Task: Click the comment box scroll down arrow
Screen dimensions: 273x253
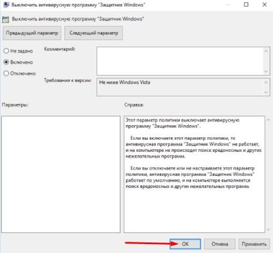Action: pyautogui.click(x=266, y=71)
